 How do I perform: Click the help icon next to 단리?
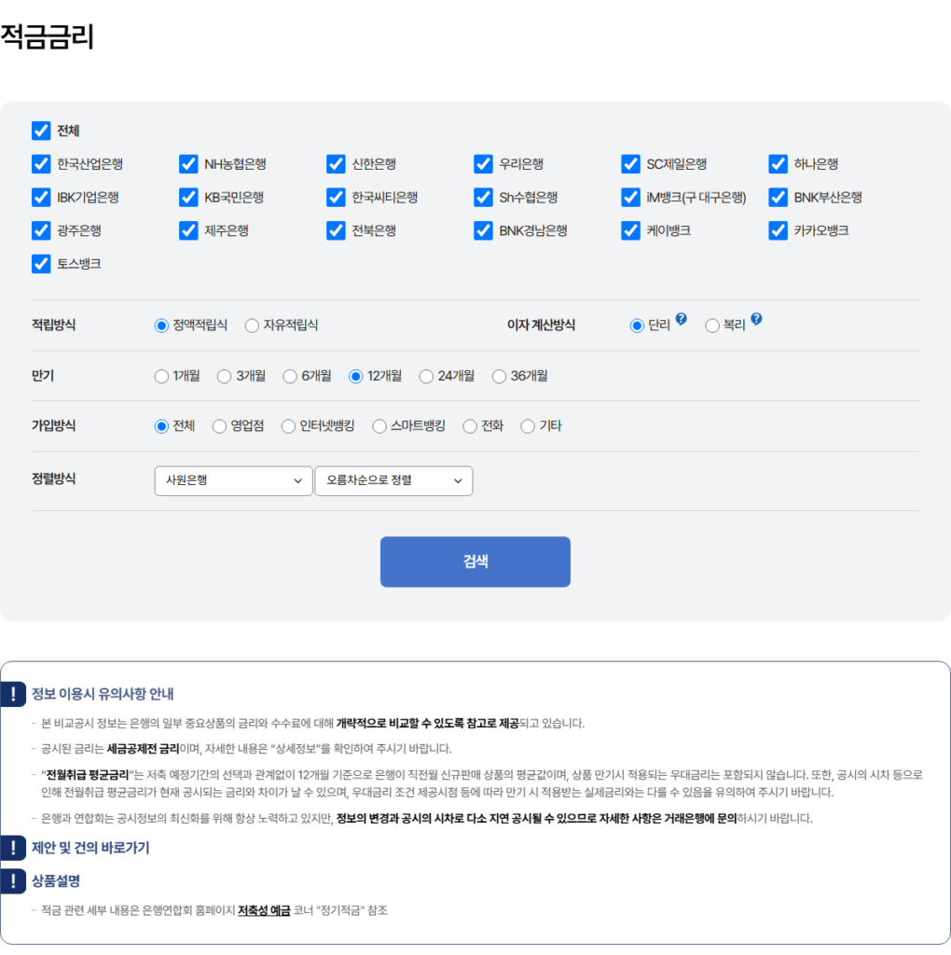(x=682, y=319)
